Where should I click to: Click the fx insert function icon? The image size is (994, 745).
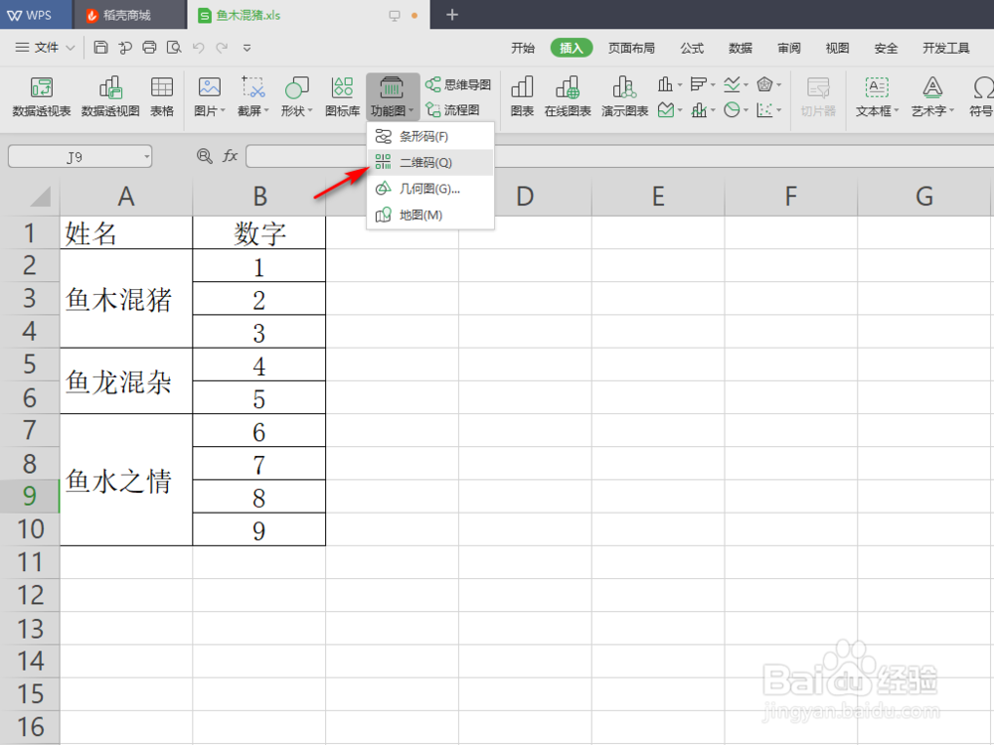tap(230, 156)
